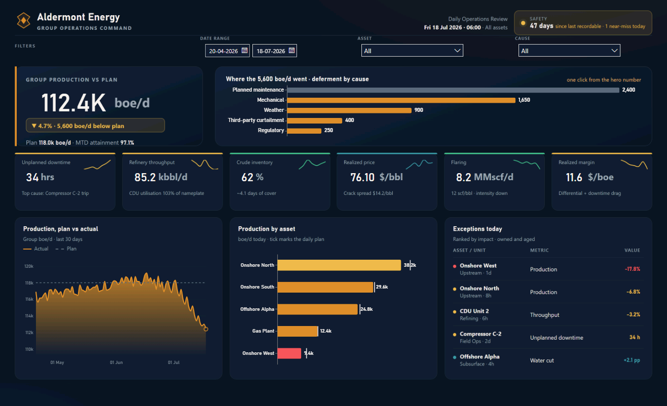The image size is (667, 406).
Task: Open the Realized margin KPI card
Action: tap(602, 181)
